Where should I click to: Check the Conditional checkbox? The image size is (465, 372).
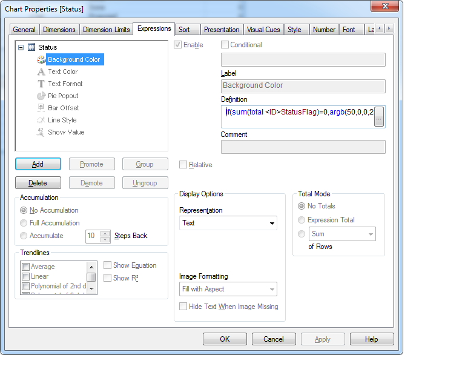pyautogui.click(x=225, y=45)
